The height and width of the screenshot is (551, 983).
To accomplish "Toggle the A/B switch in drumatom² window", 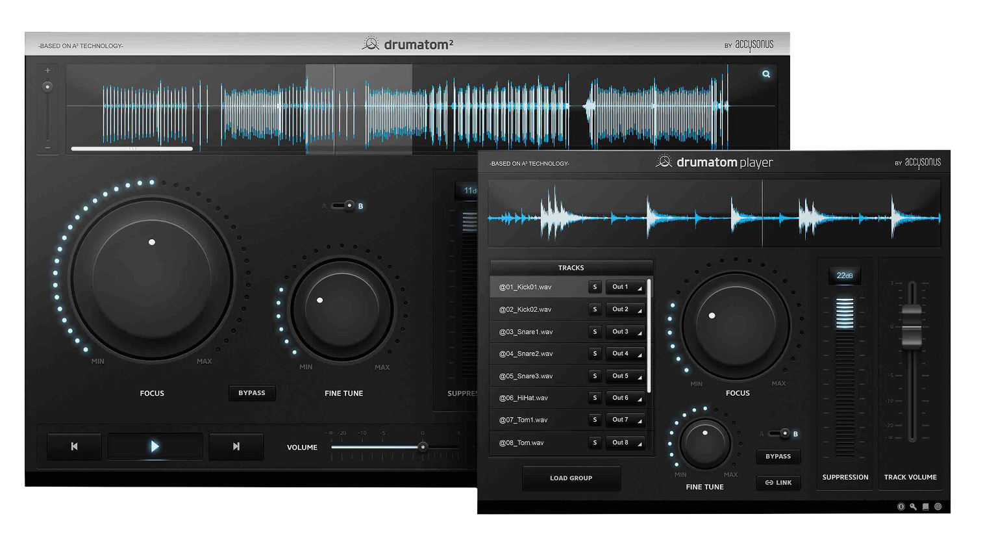I will [x=343, y=206].
